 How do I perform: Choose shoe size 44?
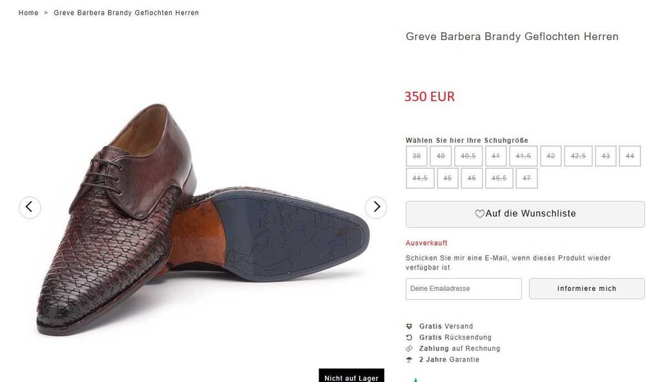pyautogui.click(x=629, y=156)
